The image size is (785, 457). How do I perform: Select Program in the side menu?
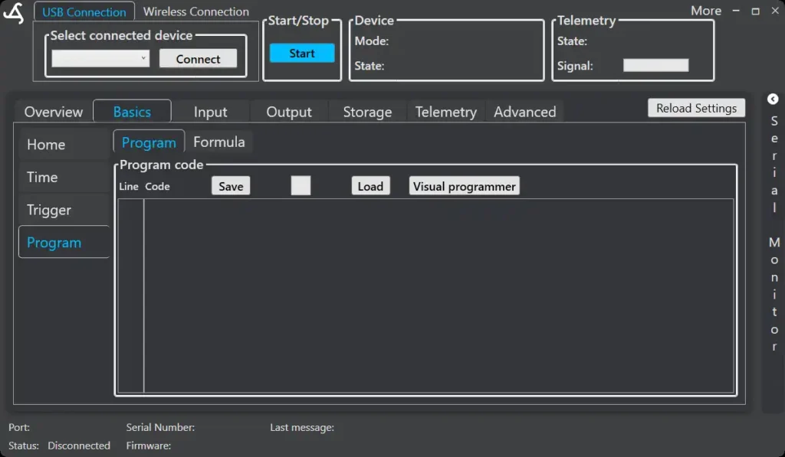click(x=64, y=242)
